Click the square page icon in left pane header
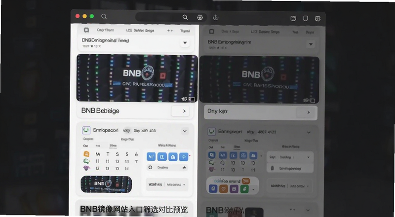 tap(86, 30)
